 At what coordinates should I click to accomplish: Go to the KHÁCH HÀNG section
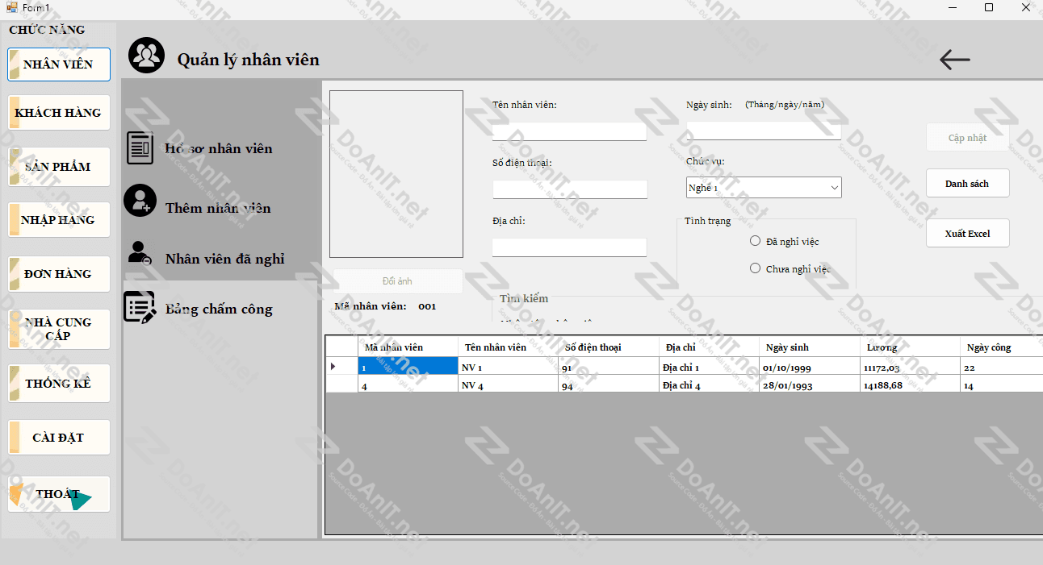click(x=58, y=113)
